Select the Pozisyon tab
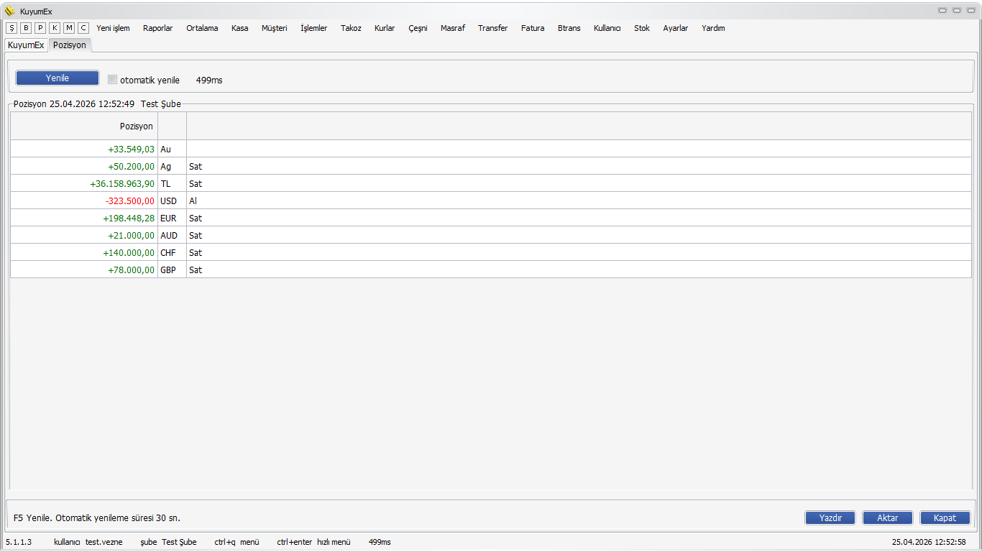Image resolution: width=982 pixels, height=552 pixels. pos(70,45)
